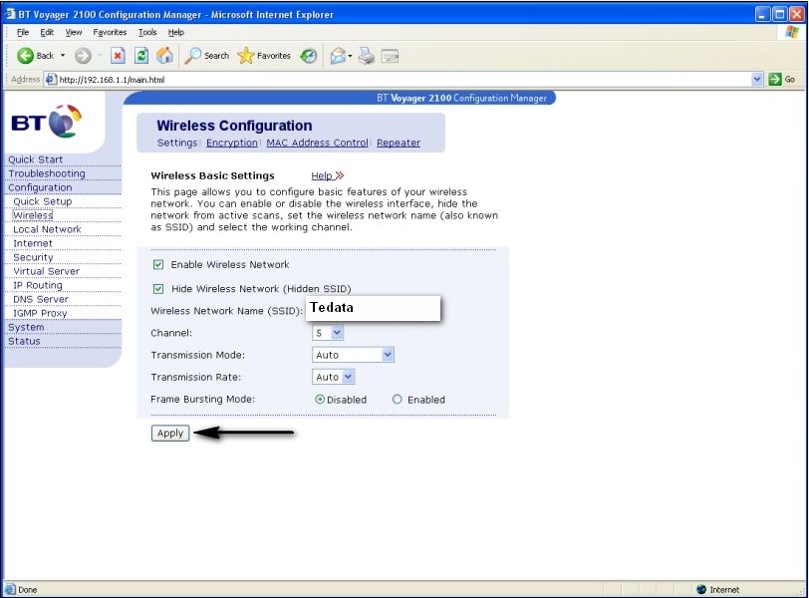Open the View menu
The height and width of the screenshot is (598, 809).
[x=74, y=32]
